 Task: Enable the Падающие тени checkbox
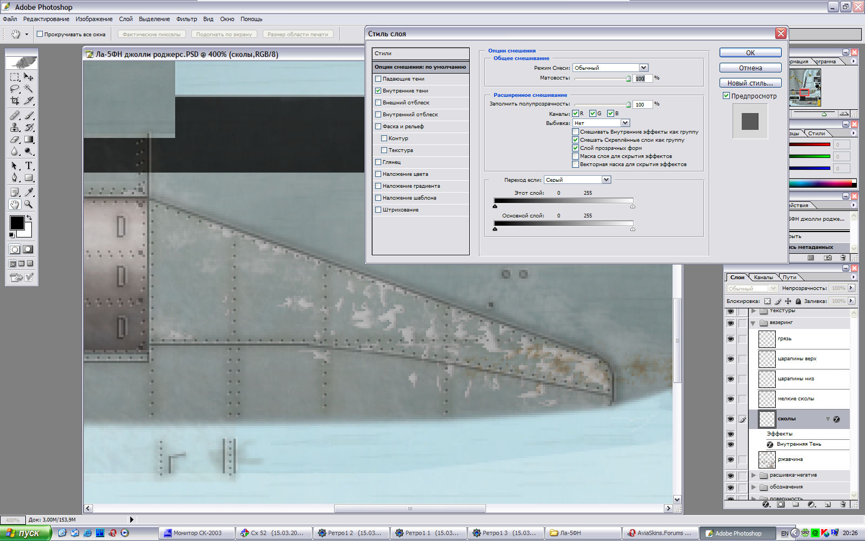click(x=378, y=79)
